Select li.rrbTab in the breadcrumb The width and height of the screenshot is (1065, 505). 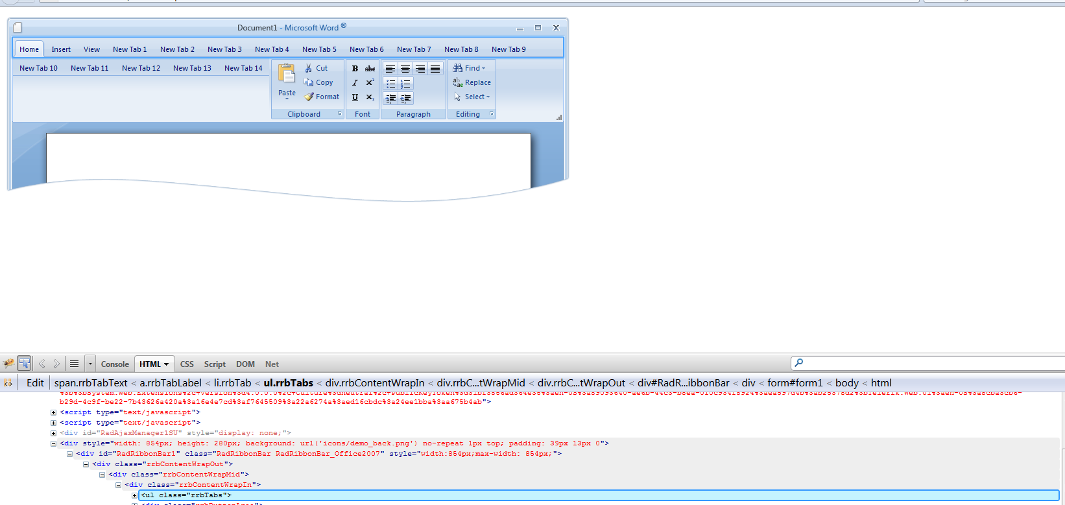pos(232,383)
